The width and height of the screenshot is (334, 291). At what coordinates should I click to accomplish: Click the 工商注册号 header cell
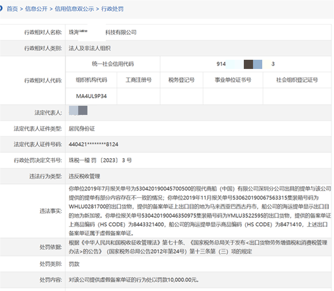tap(138, 80)
